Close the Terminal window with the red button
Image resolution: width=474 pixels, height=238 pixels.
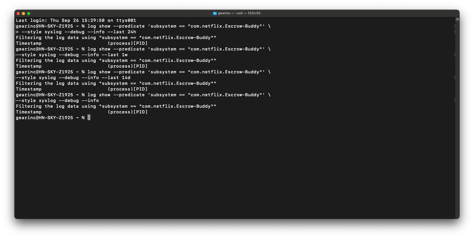18,14
